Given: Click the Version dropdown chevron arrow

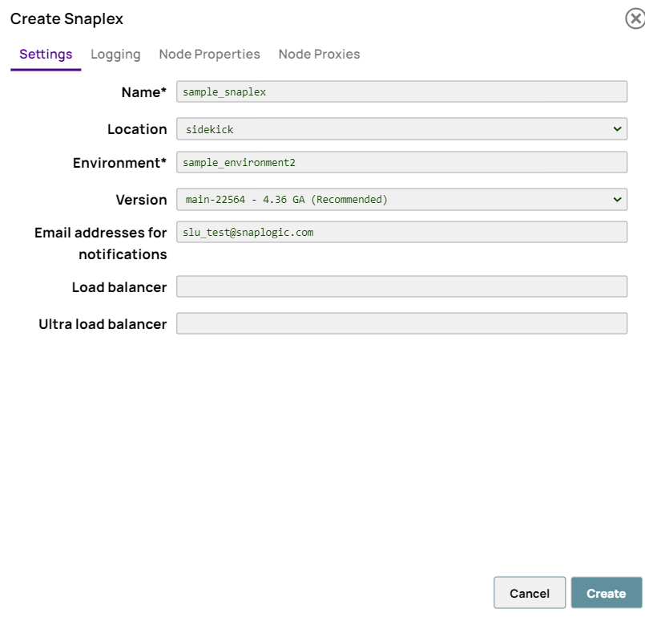Looking at the screenshot, I should [616, 199].
